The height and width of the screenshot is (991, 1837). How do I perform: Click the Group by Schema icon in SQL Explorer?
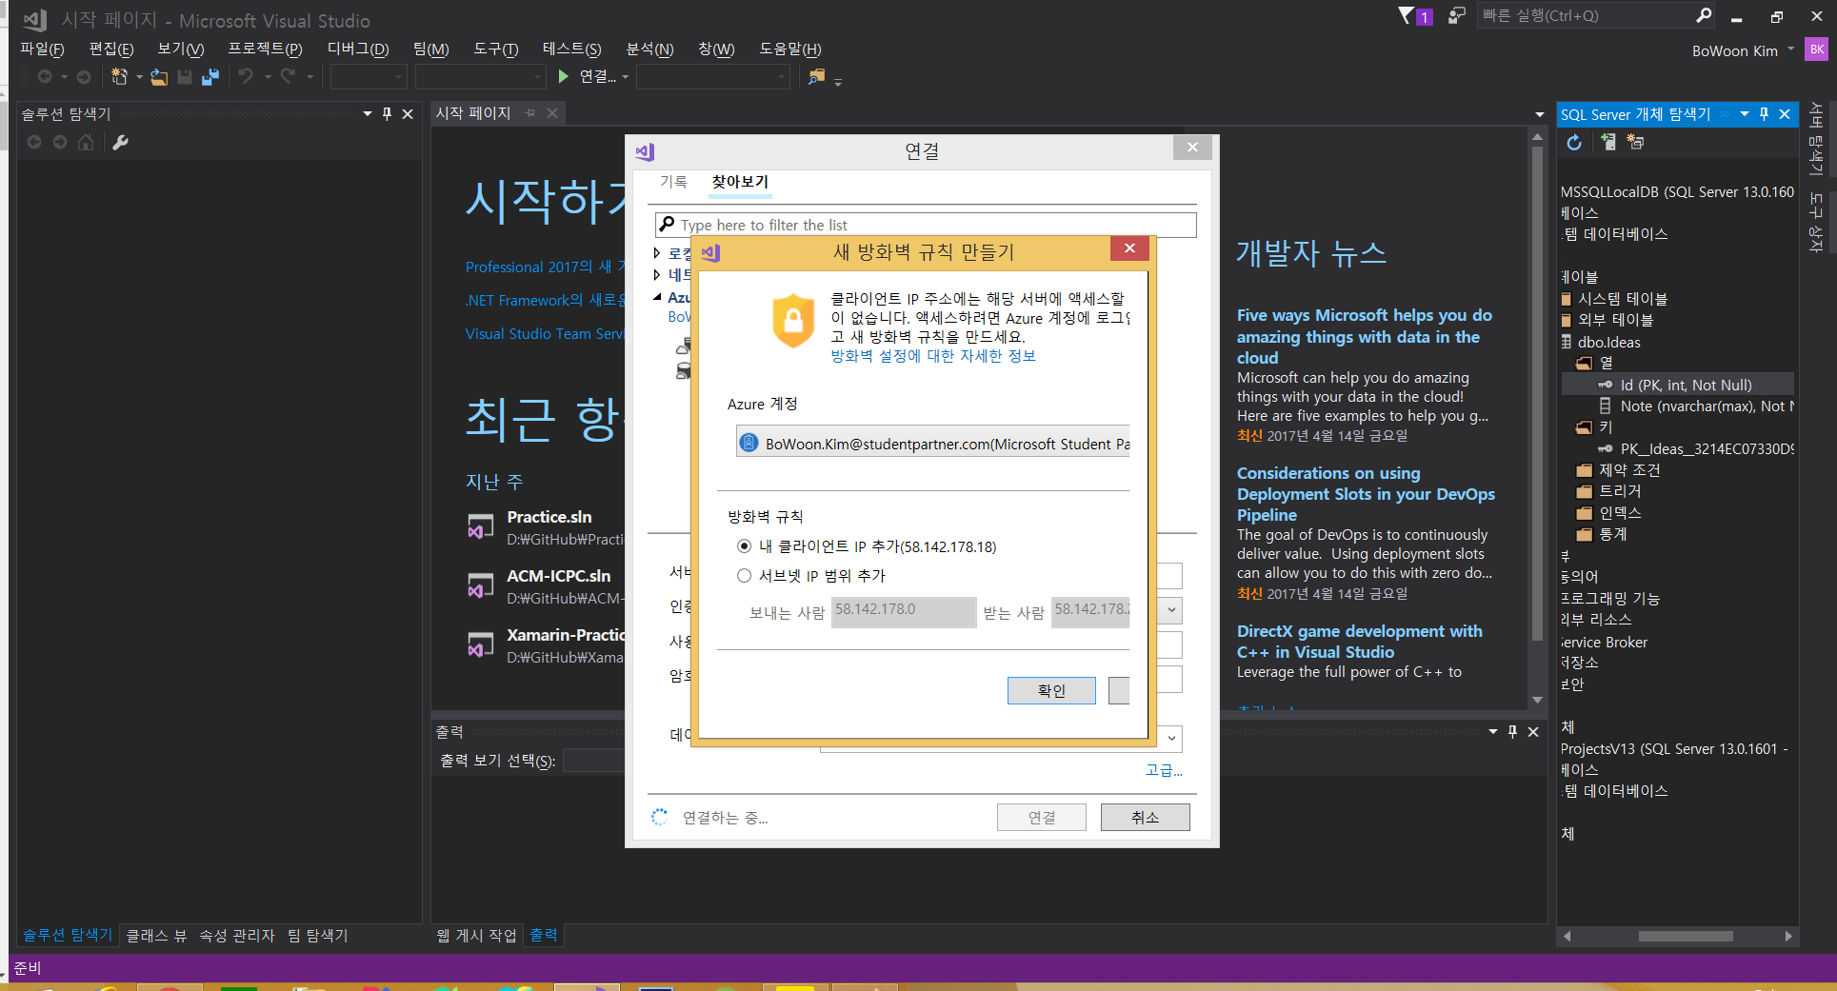(x=1635, y=142)
